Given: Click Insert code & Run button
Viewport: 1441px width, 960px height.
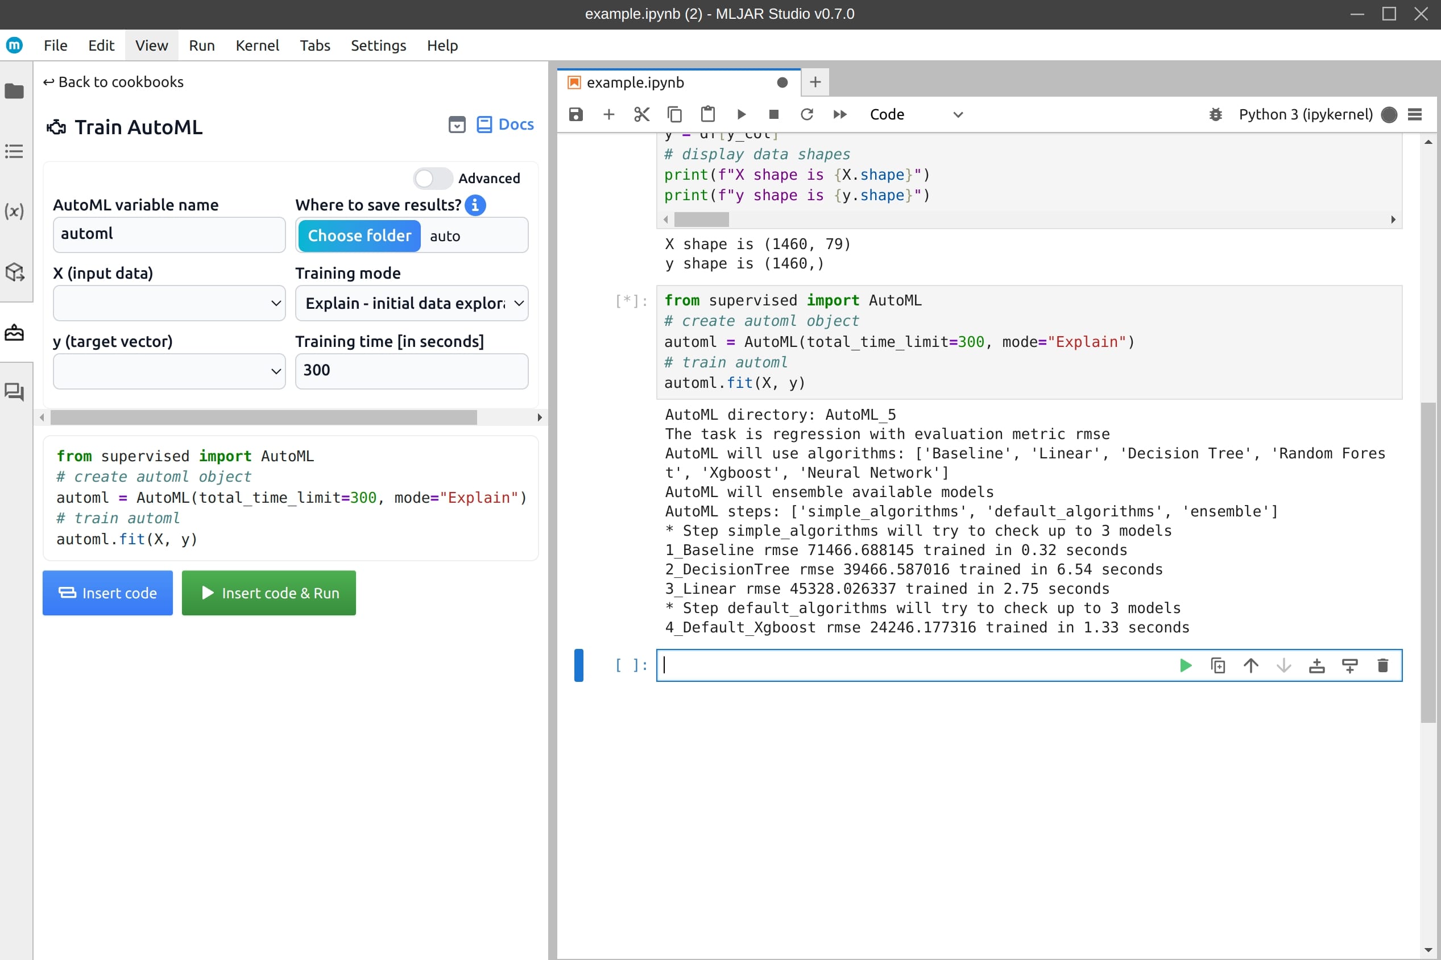Looking at the screenshot, I should tap(268, 593).
